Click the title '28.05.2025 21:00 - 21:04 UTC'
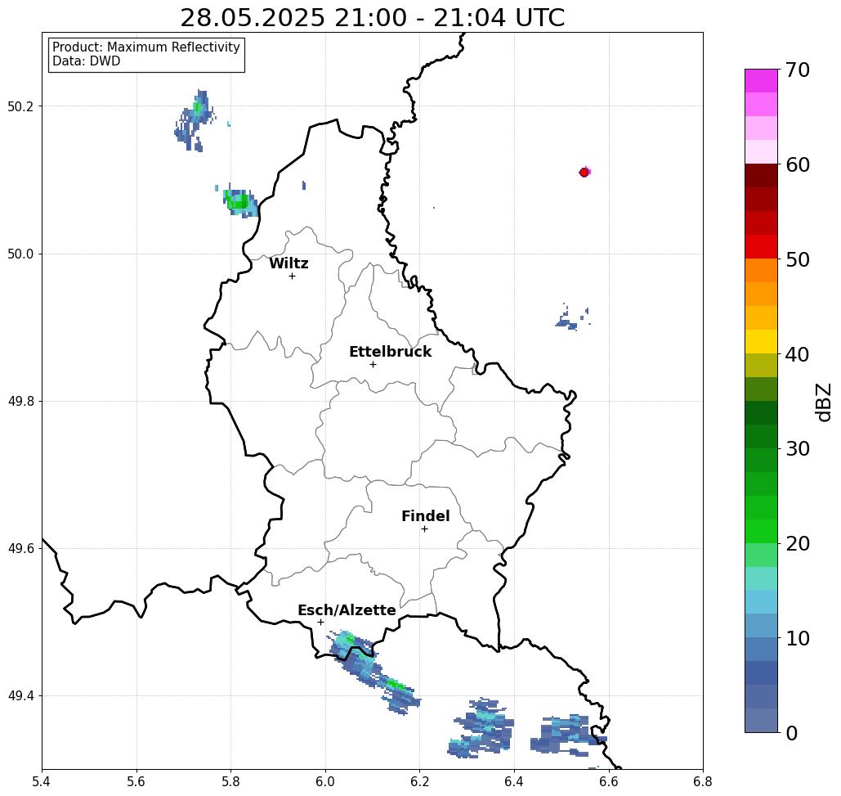The height and width of the screenshot is (796, 841). 372,18
